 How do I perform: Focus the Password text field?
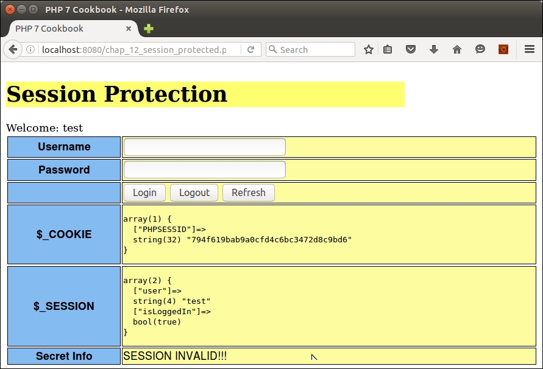(x=204, y=170)
